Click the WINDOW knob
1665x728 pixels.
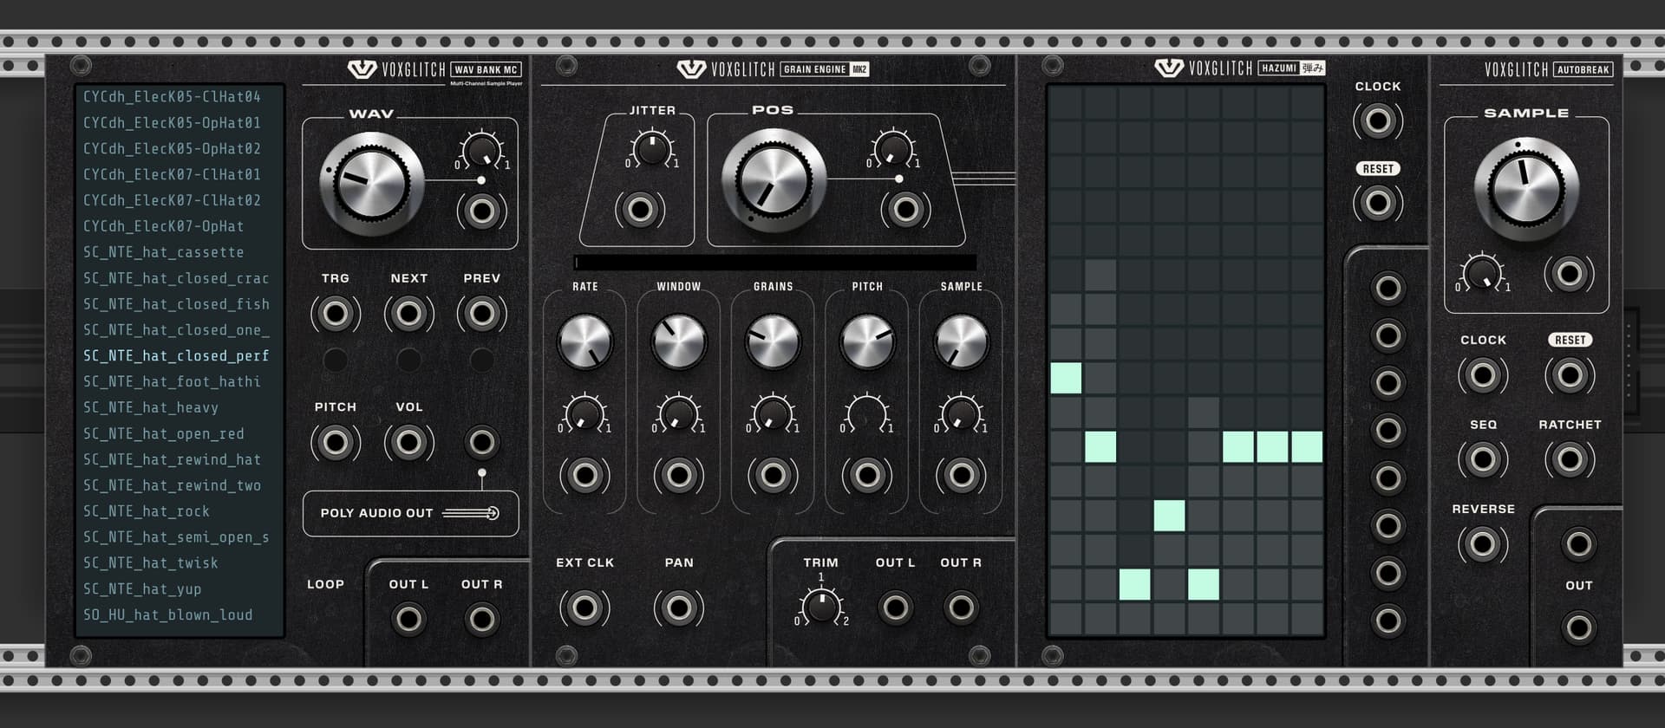[679, 341]
